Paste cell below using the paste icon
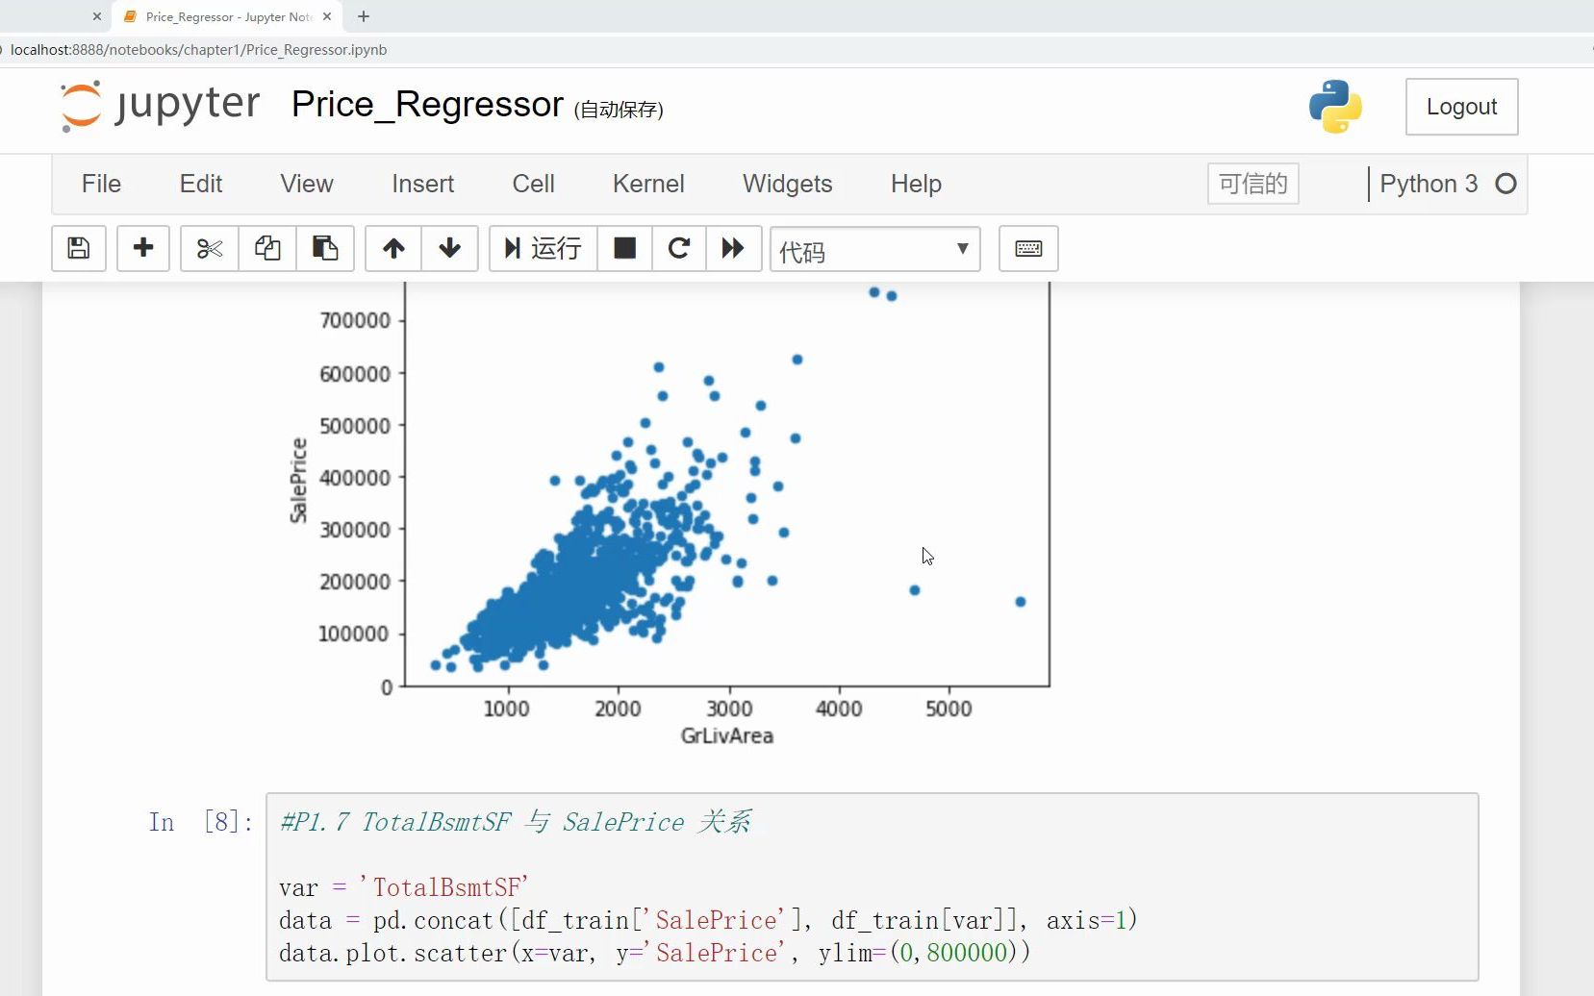The height and width of the screenshot is (996, 1594). 325,249
